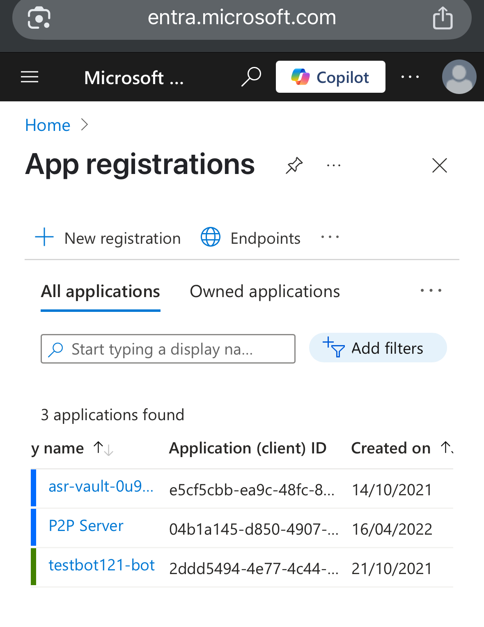
Task: Tap the portal search magnifier icon
Action: [251, 77]
